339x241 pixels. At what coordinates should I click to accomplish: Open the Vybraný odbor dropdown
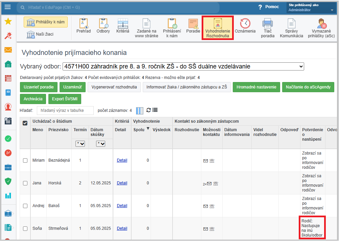point(183,66)
